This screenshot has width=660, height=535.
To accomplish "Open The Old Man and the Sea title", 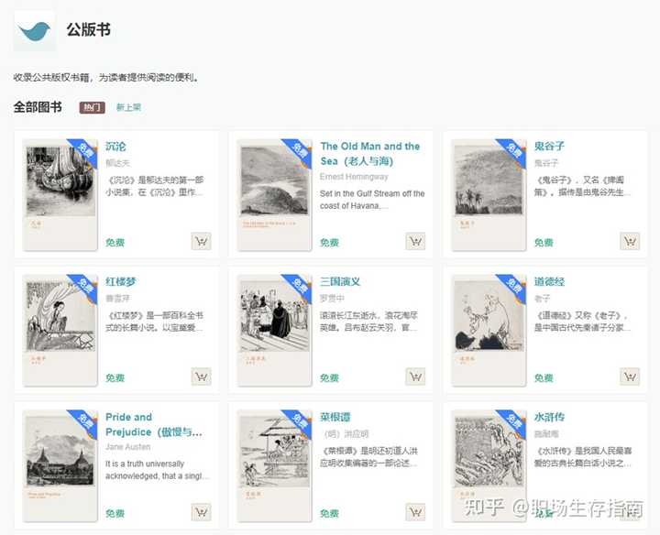I will 370,154.
